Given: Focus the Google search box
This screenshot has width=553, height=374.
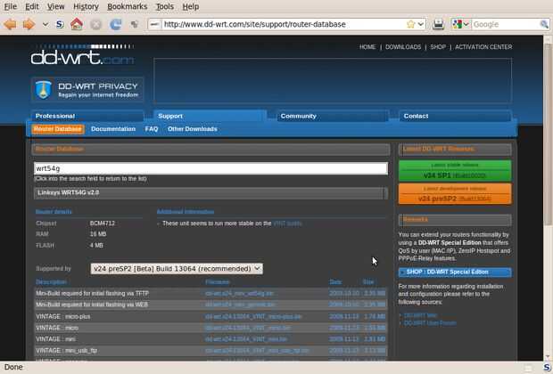Looking at the screenshot, I should (x=506, y=24).
